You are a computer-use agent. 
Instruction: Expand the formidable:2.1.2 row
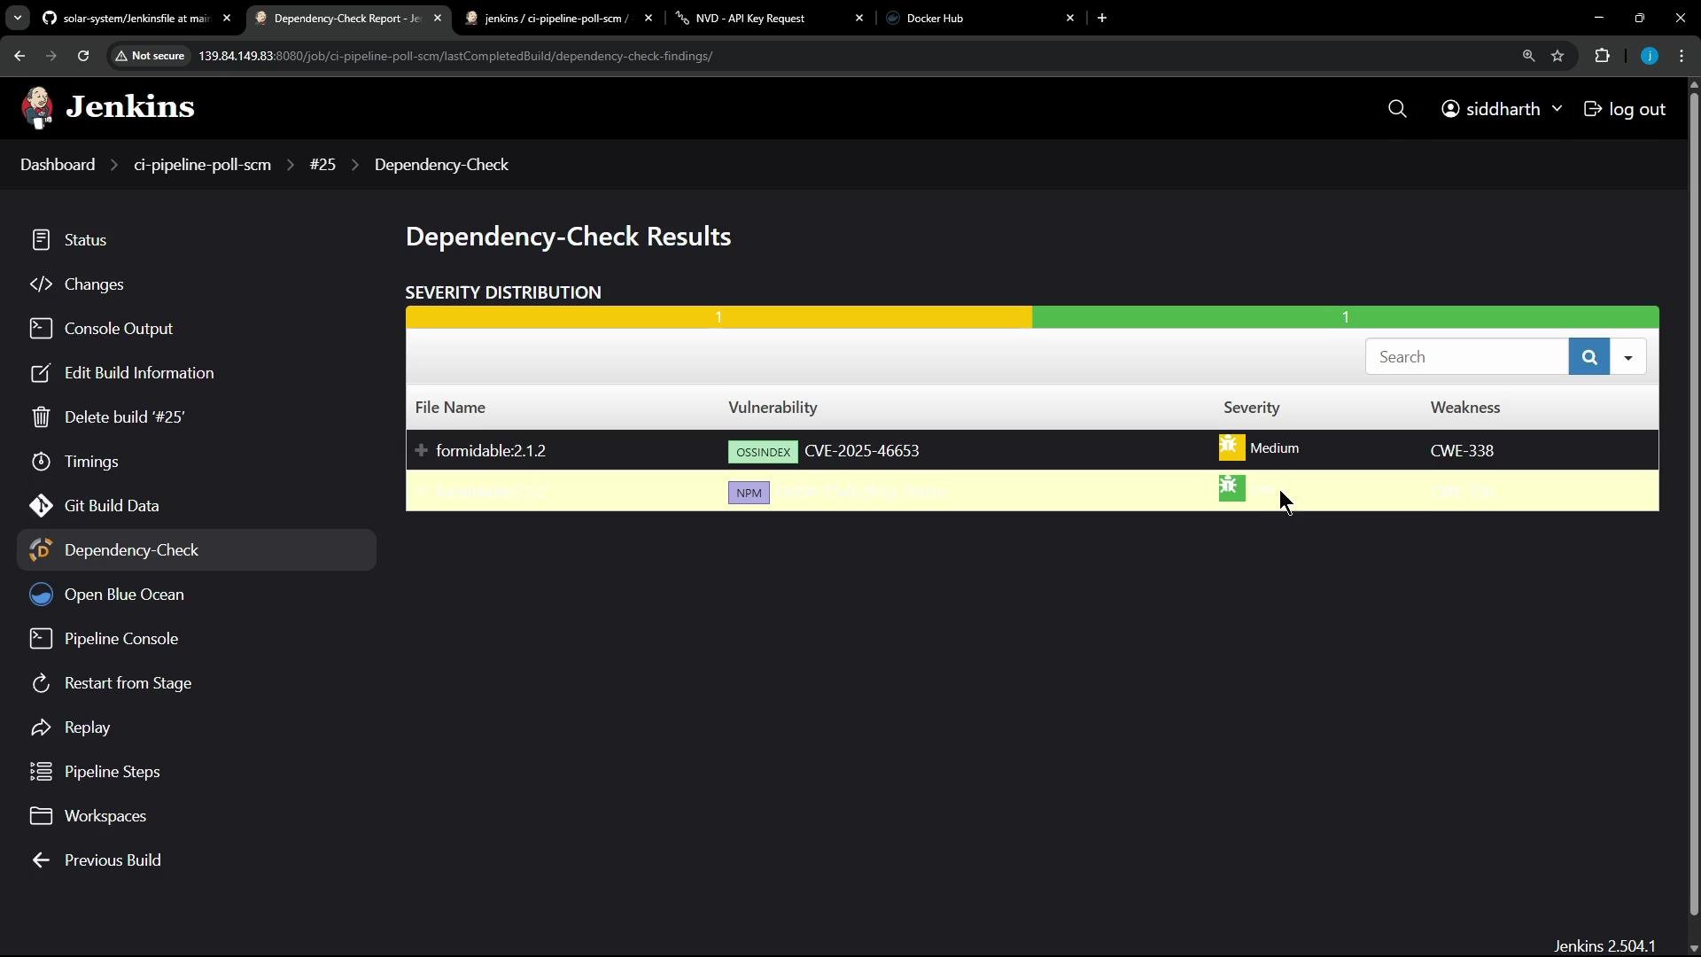[x=422, y=450]
